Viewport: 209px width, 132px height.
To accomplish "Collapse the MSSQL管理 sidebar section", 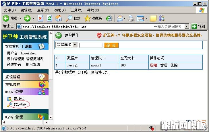I will point(26,92).
